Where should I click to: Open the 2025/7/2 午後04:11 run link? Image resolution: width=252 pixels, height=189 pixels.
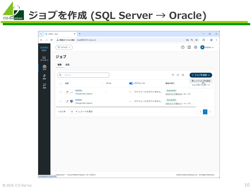tap(174, 104)
